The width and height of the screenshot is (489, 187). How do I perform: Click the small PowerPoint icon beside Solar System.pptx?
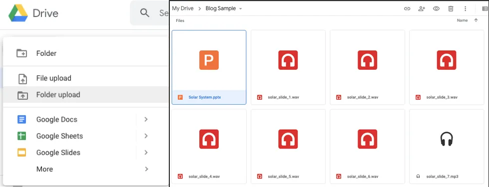click(x=180, y=97)
